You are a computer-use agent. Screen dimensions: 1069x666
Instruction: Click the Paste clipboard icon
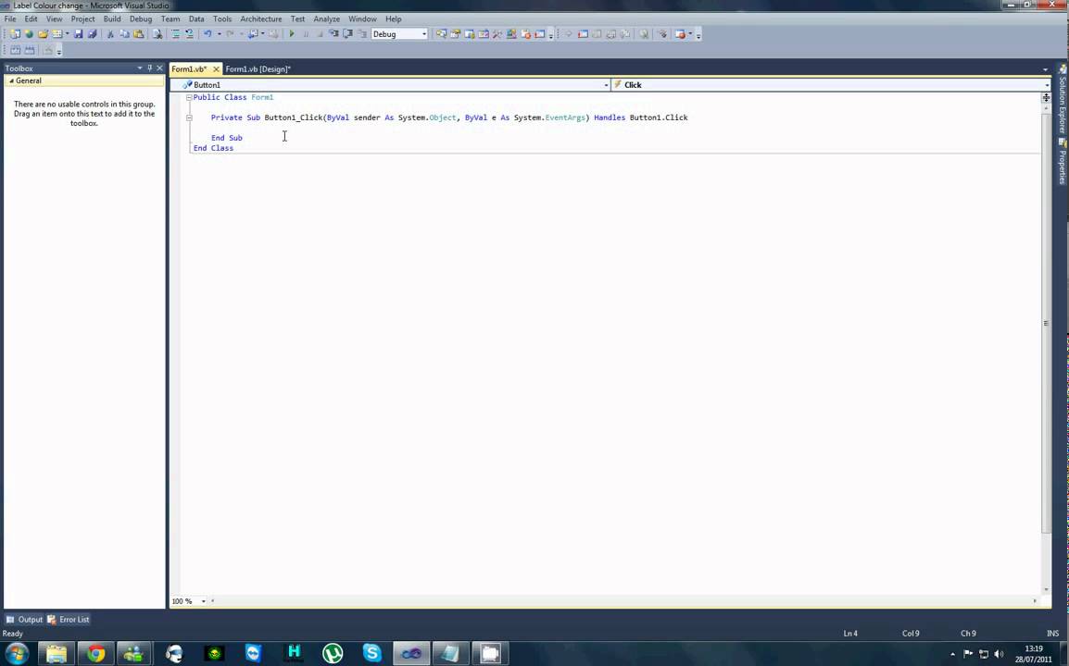click(138, 33)
